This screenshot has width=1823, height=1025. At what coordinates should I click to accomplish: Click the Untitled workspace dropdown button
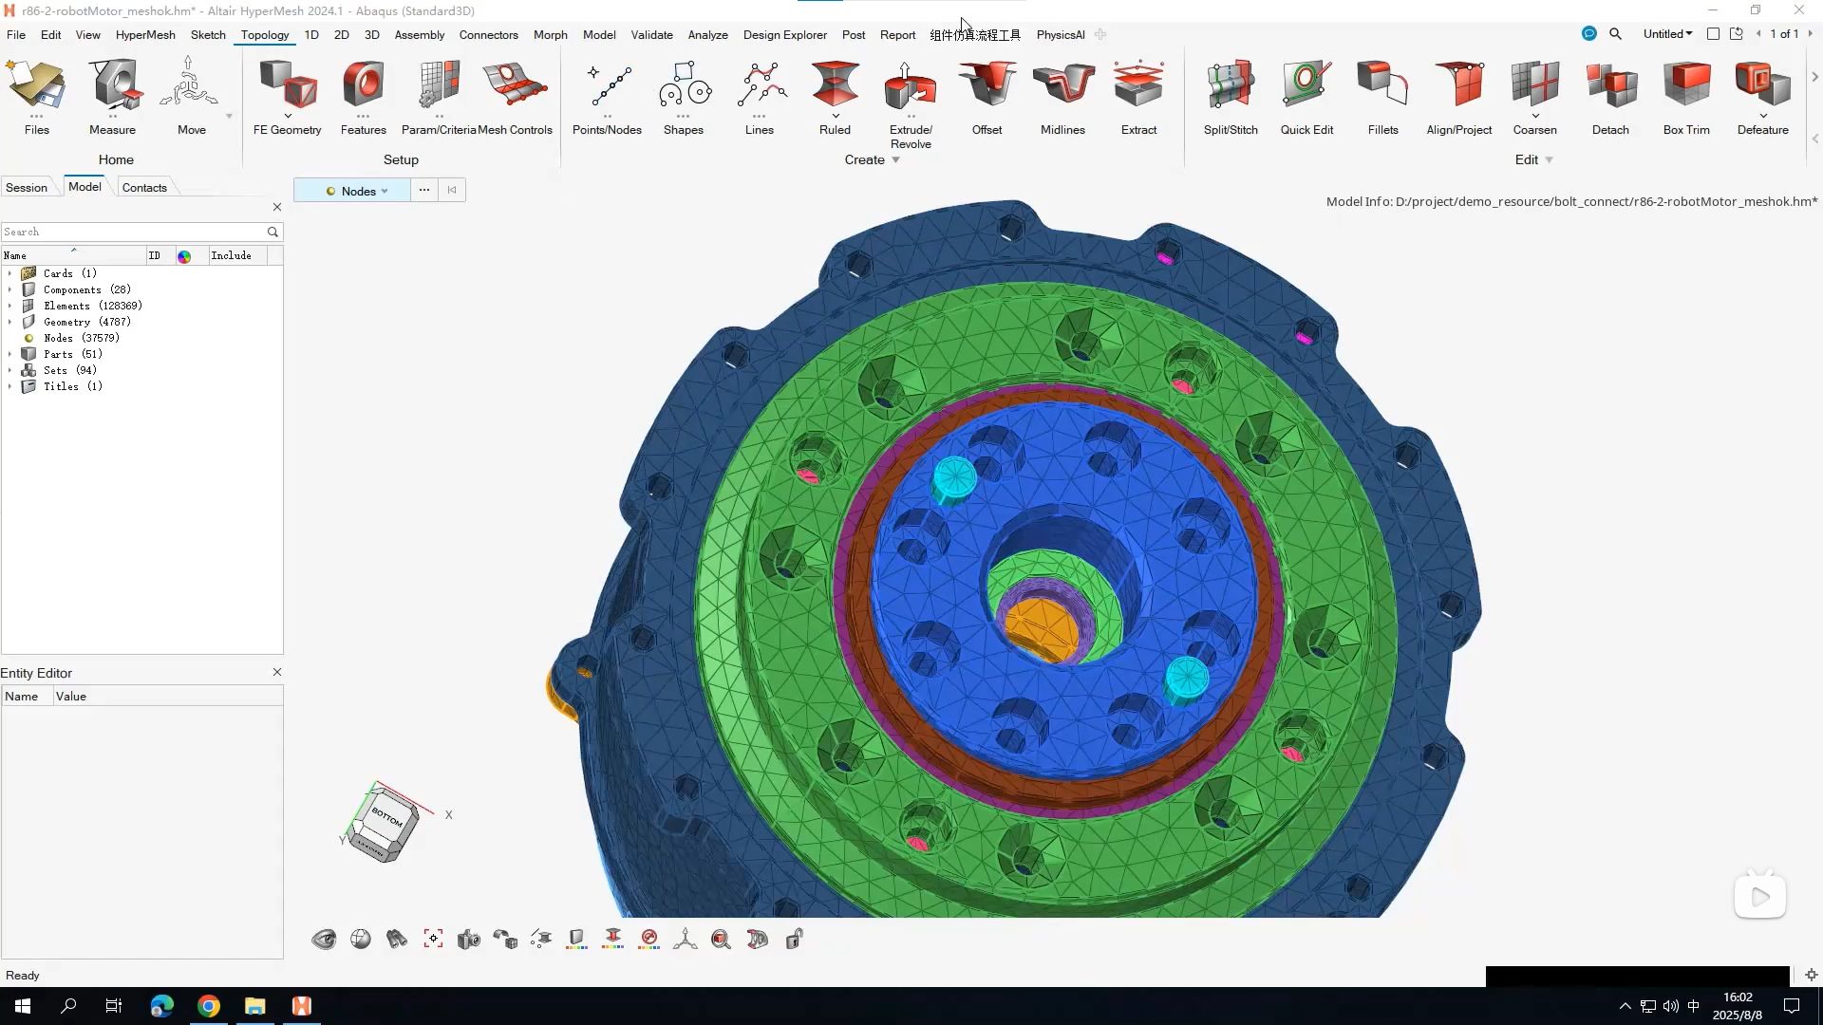click(x=1667, y=34)
